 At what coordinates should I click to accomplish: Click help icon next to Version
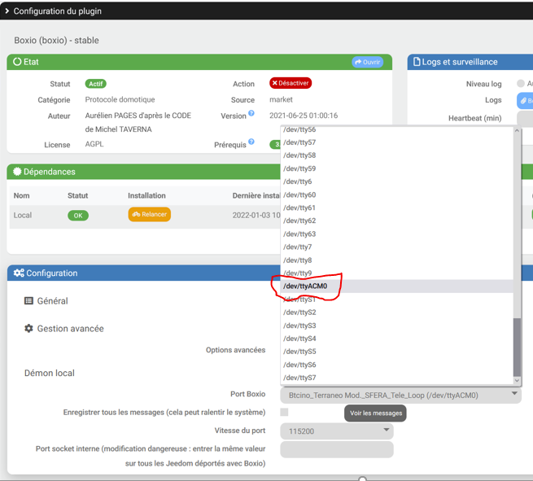pos(251,113)
